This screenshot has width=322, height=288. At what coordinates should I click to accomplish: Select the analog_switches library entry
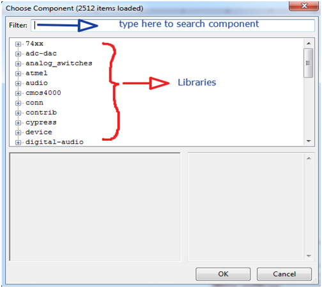[59, 63]
